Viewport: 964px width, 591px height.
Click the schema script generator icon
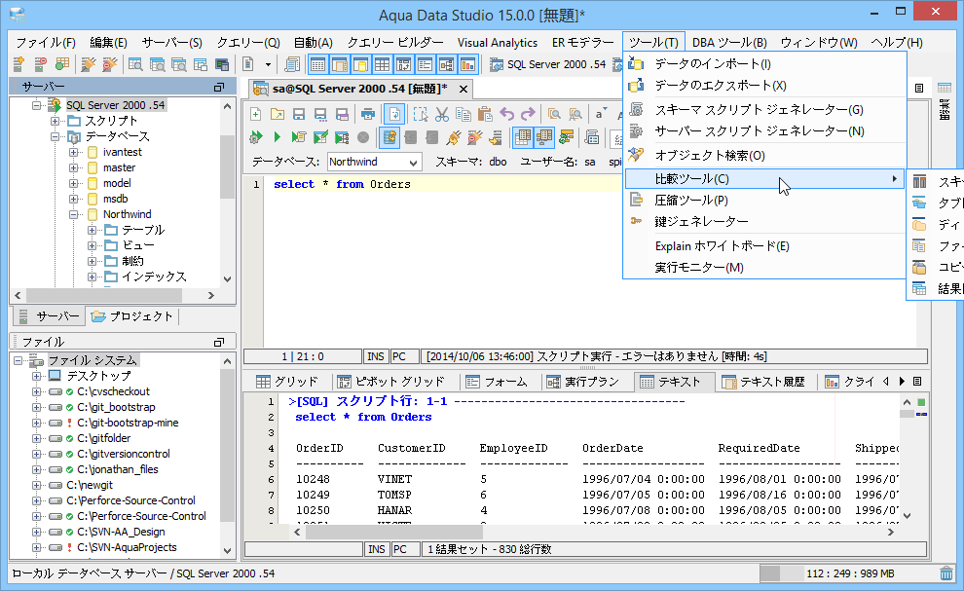tap(636, 109)
